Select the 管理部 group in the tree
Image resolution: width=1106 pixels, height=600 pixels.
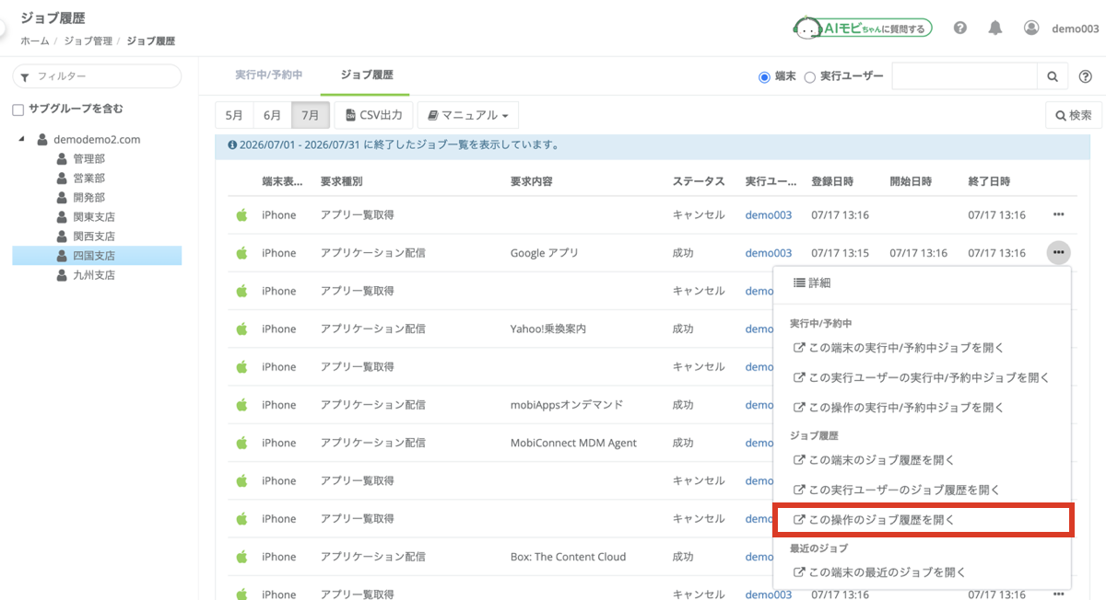point(88,159)
